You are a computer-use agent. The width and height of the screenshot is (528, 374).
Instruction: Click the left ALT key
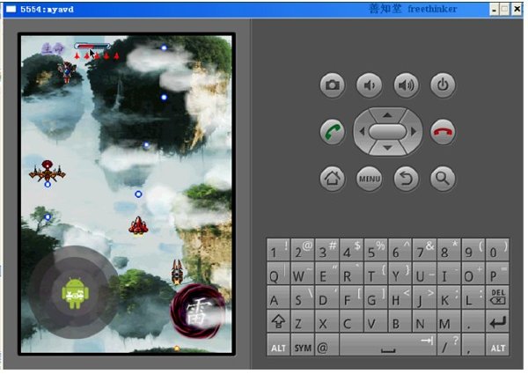tap(278, 345)
